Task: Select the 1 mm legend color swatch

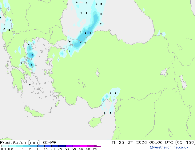Action: click(x=19, y=146)
